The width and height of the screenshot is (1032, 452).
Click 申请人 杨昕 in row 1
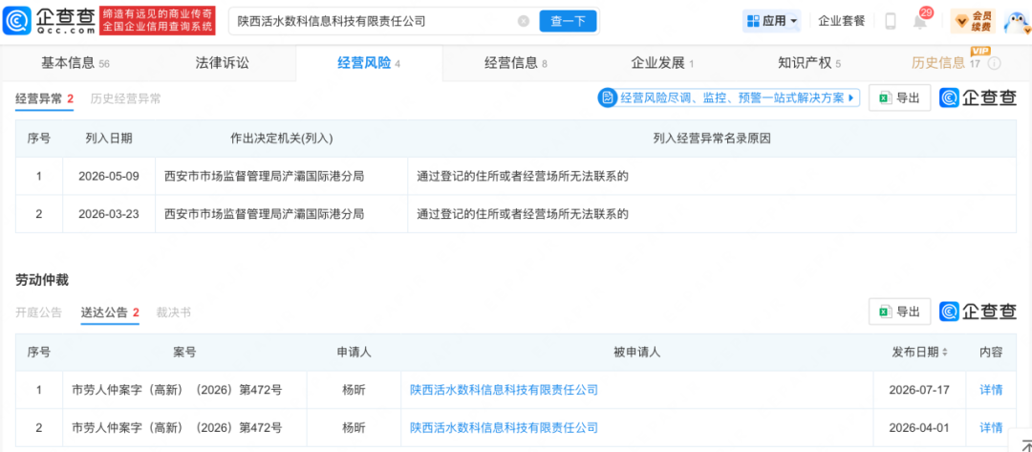355,390
